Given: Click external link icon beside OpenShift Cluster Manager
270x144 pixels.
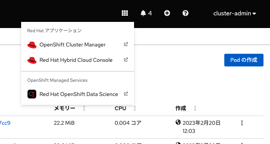Looking at the screenshot, I should point(126,44).
